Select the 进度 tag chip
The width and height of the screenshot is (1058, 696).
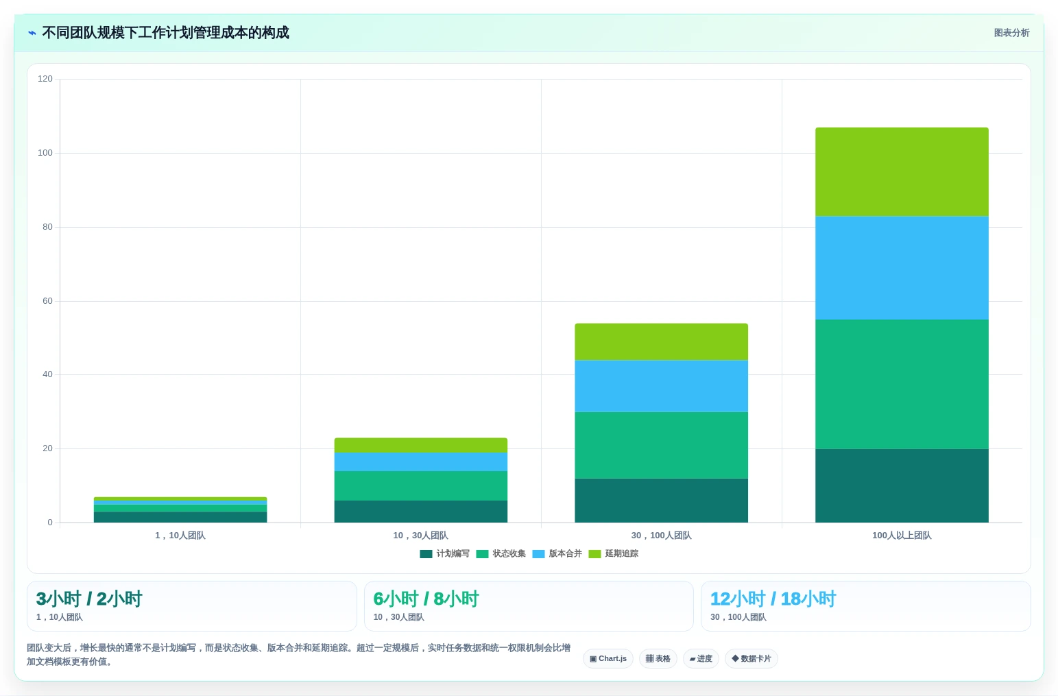(x=701, y=659)
